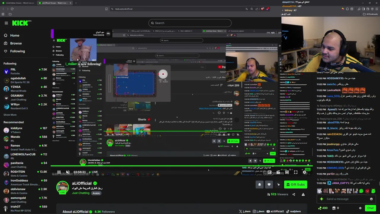Open Mando recommended channel

pos(25,139)
